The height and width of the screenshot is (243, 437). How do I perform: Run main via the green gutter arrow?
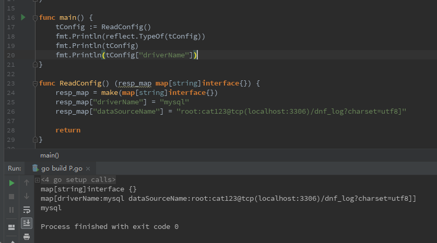coord(23,18)
